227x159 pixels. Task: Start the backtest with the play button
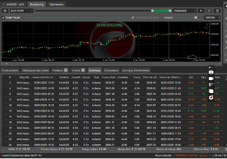(x=201, y=11)
